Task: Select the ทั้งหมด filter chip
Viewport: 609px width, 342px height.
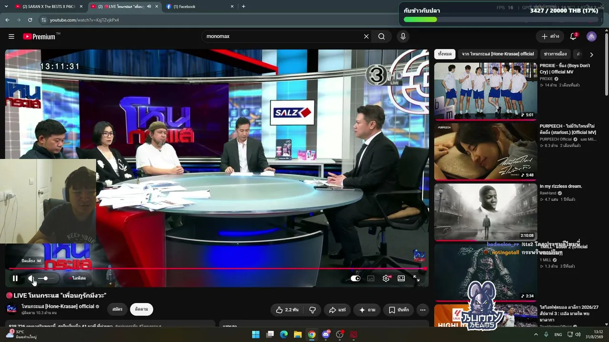Action: coord(445,54)
